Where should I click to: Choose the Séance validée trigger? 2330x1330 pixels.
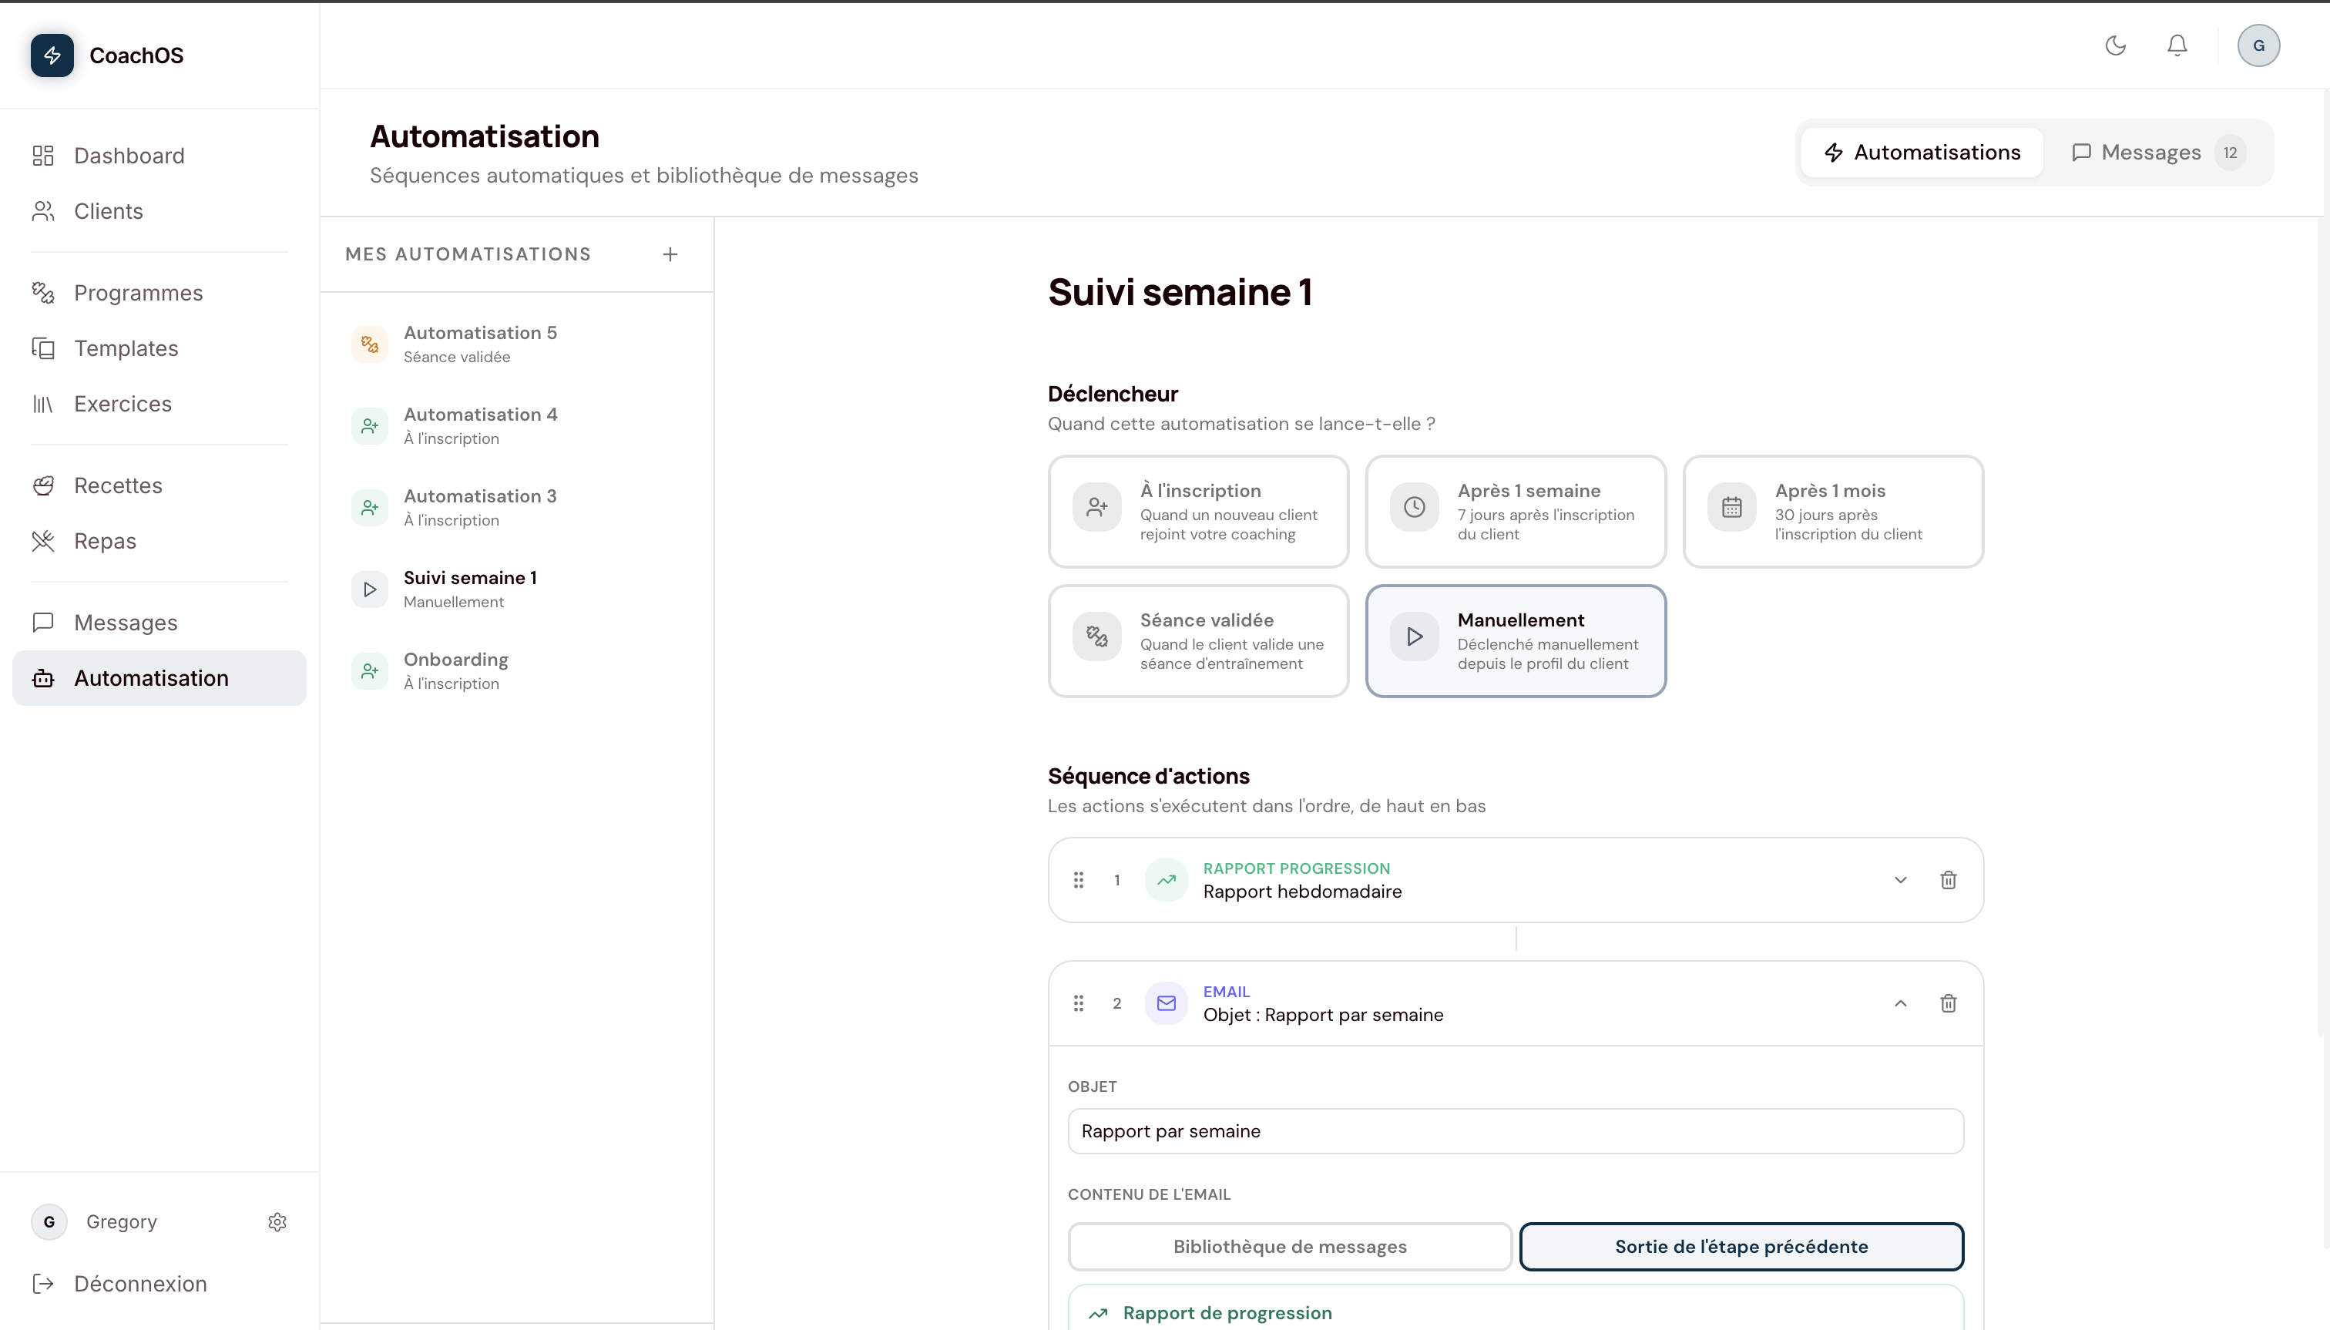pos(1198,641)
